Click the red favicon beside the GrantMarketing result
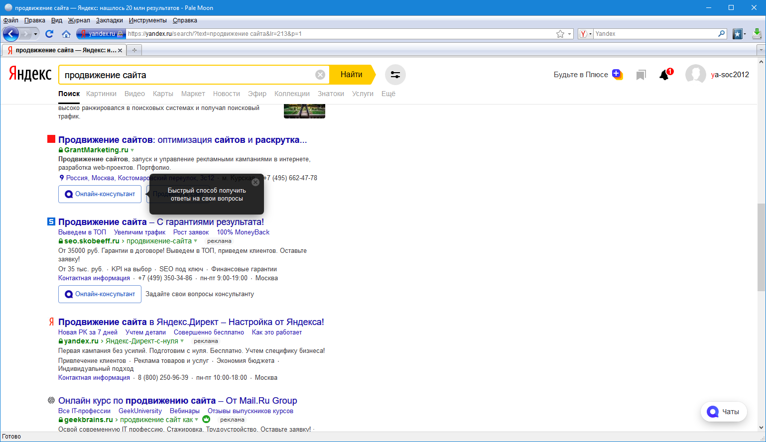 [51, 139]
